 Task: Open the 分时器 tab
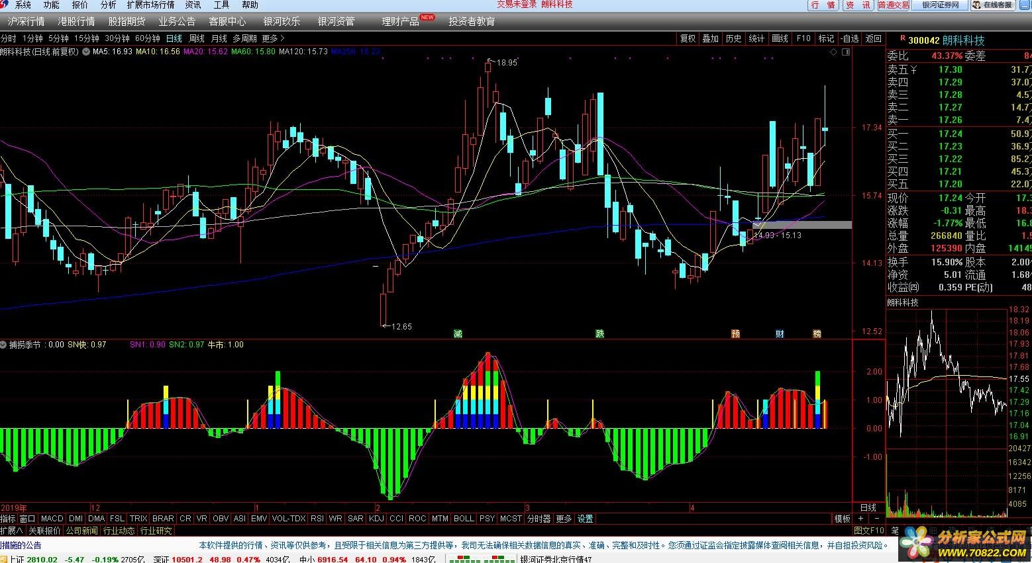pos(539,519)
